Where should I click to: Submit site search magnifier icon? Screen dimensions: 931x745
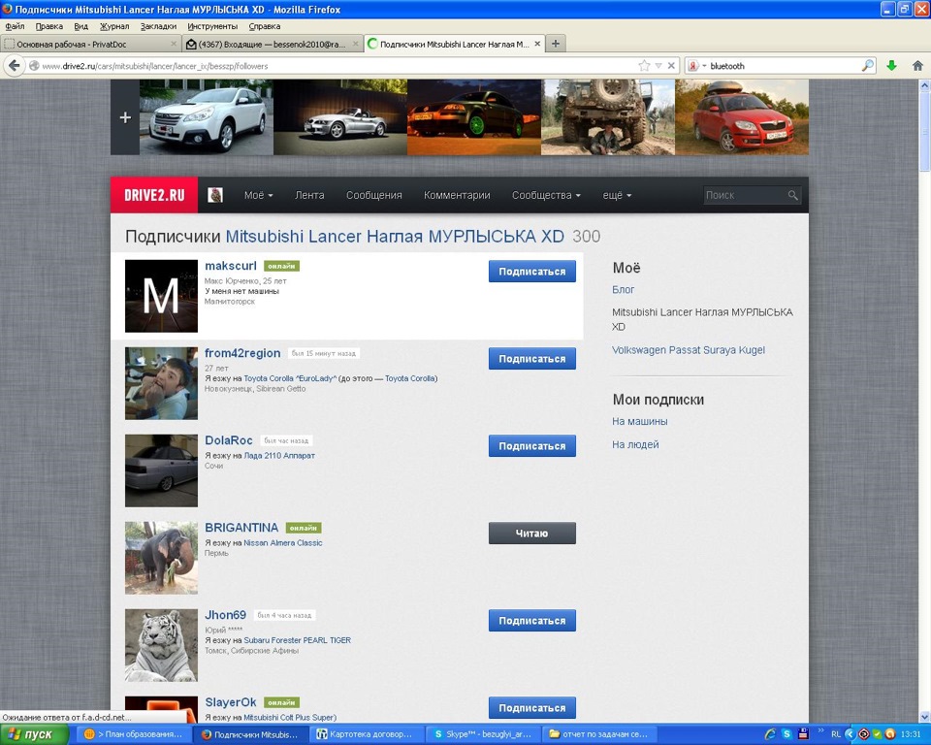coord(792,195)
